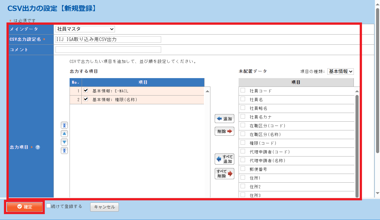Tick the 郵便番号 checkbox

pos(243,169)
